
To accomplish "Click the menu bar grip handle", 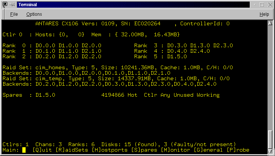I will pyautogui.click(x=4, y=14).
